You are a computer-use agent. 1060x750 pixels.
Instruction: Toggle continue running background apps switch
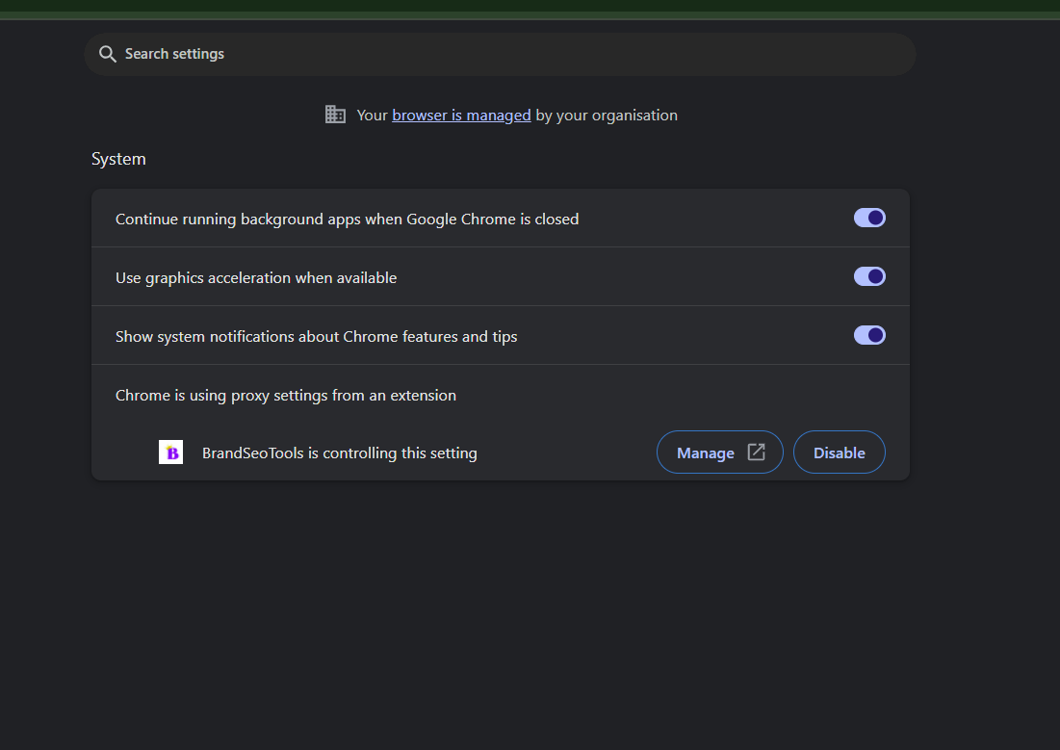[x=869, y=219]
